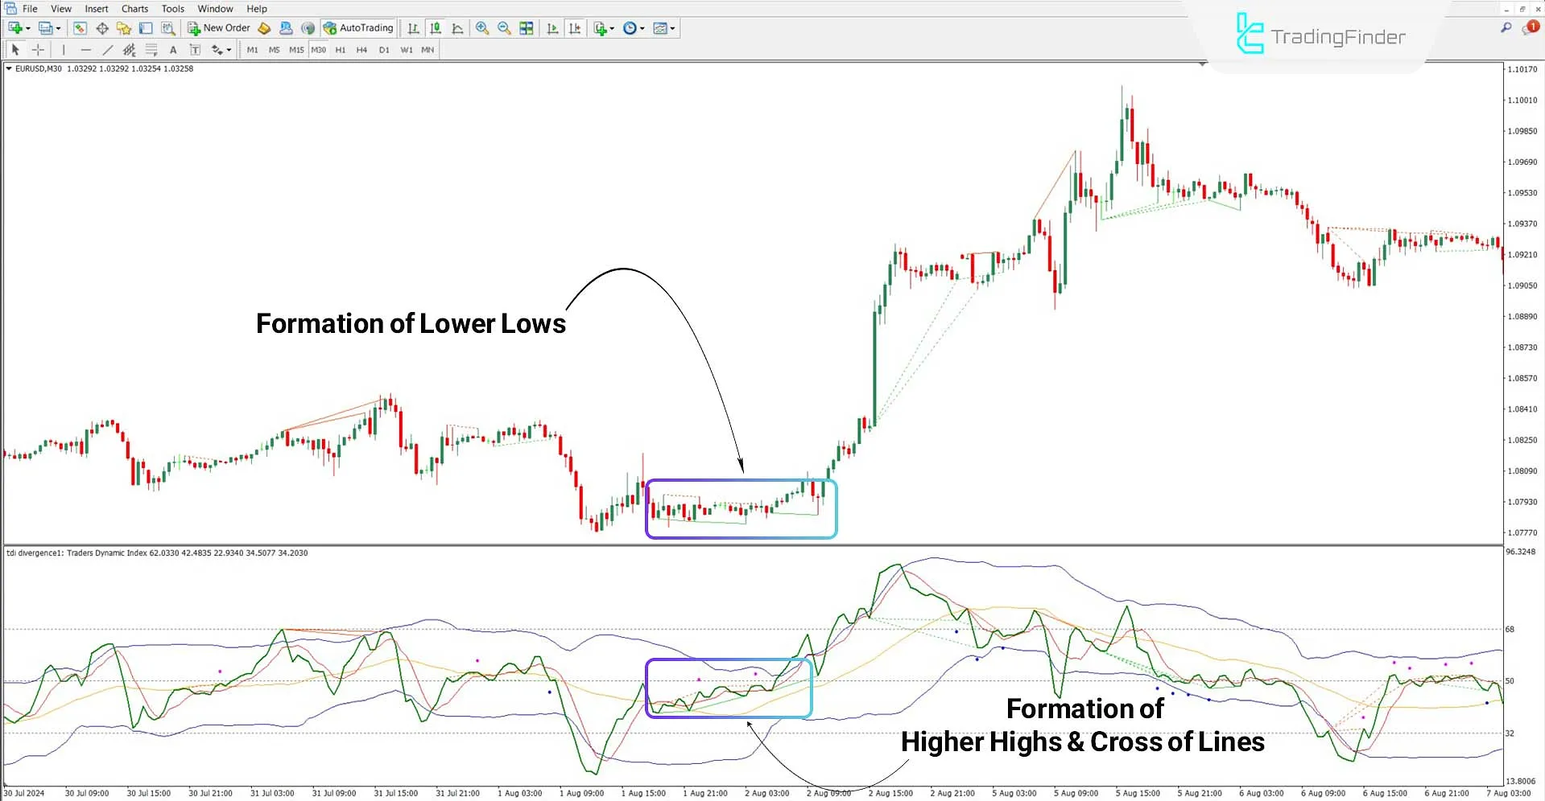1545x801 pixels.
Task: Select the Trendline drawing tool
Action: pos(107,49)
